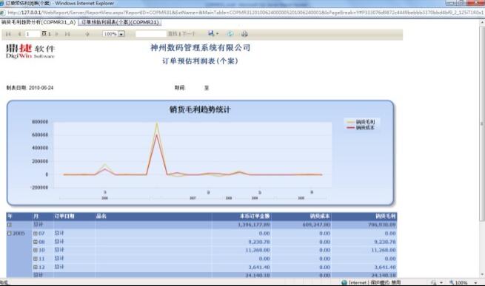
Task: Jump to the last report page
Action: 67,34
